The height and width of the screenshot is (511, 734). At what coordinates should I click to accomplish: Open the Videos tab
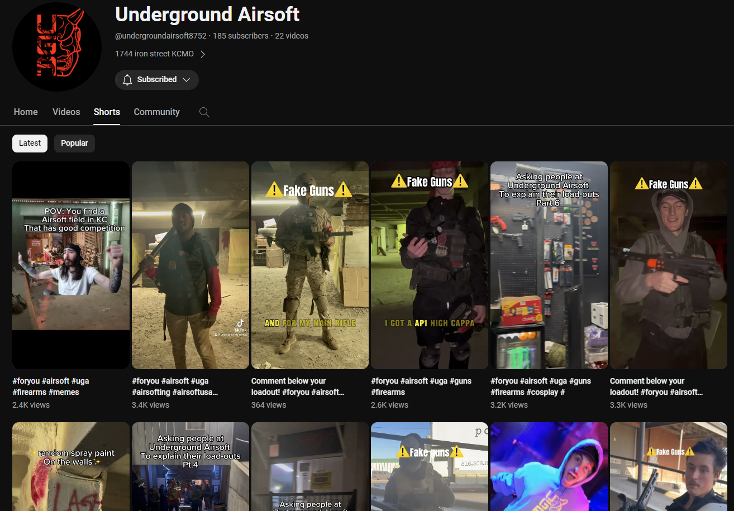point(66,112)
